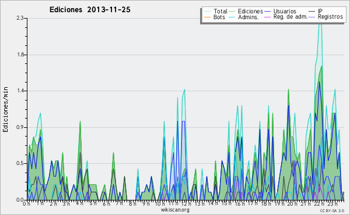Click the CC BY-SA 3.0 license text

click(x=332, y=211)
